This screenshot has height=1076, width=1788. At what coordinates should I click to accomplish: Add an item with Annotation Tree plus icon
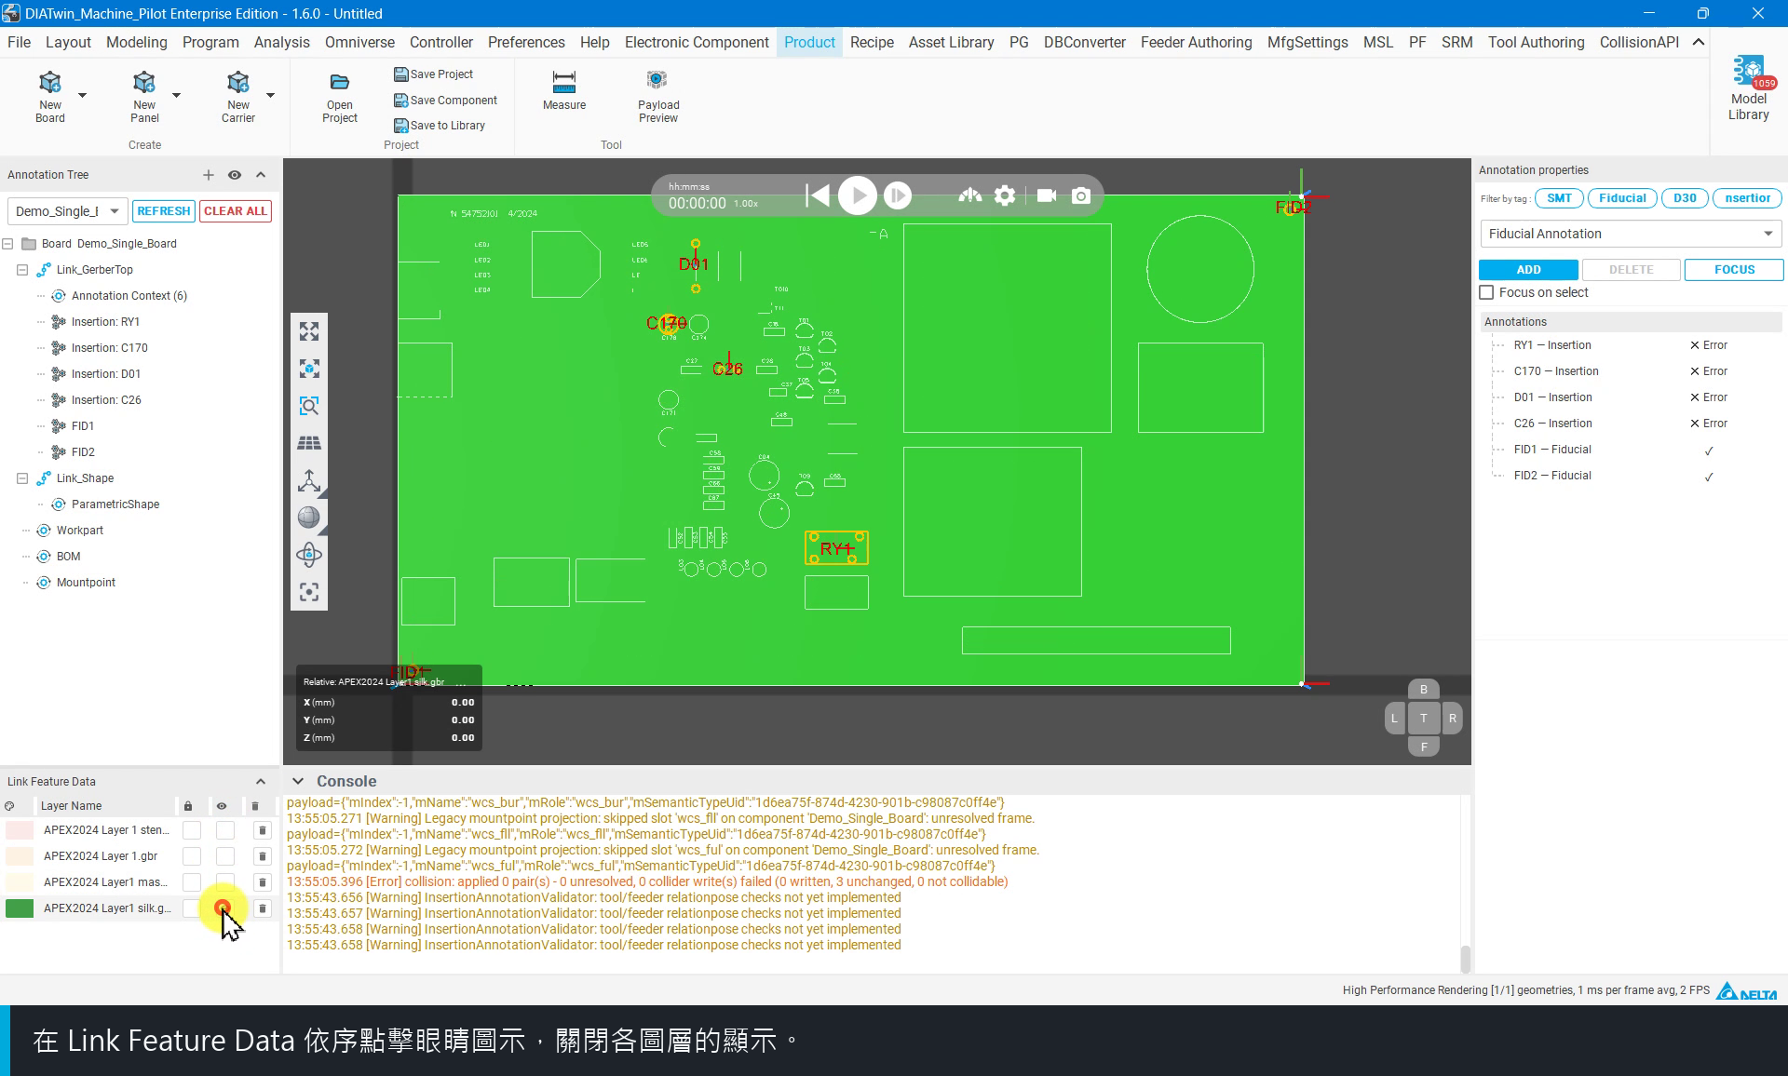coord(209,175)
